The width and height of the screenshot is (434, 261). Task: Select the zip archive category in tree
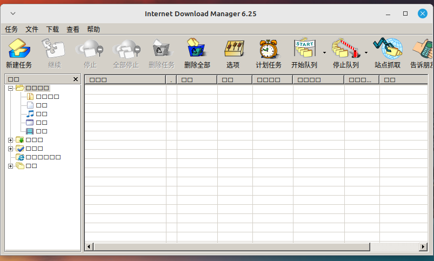[31, 96]
